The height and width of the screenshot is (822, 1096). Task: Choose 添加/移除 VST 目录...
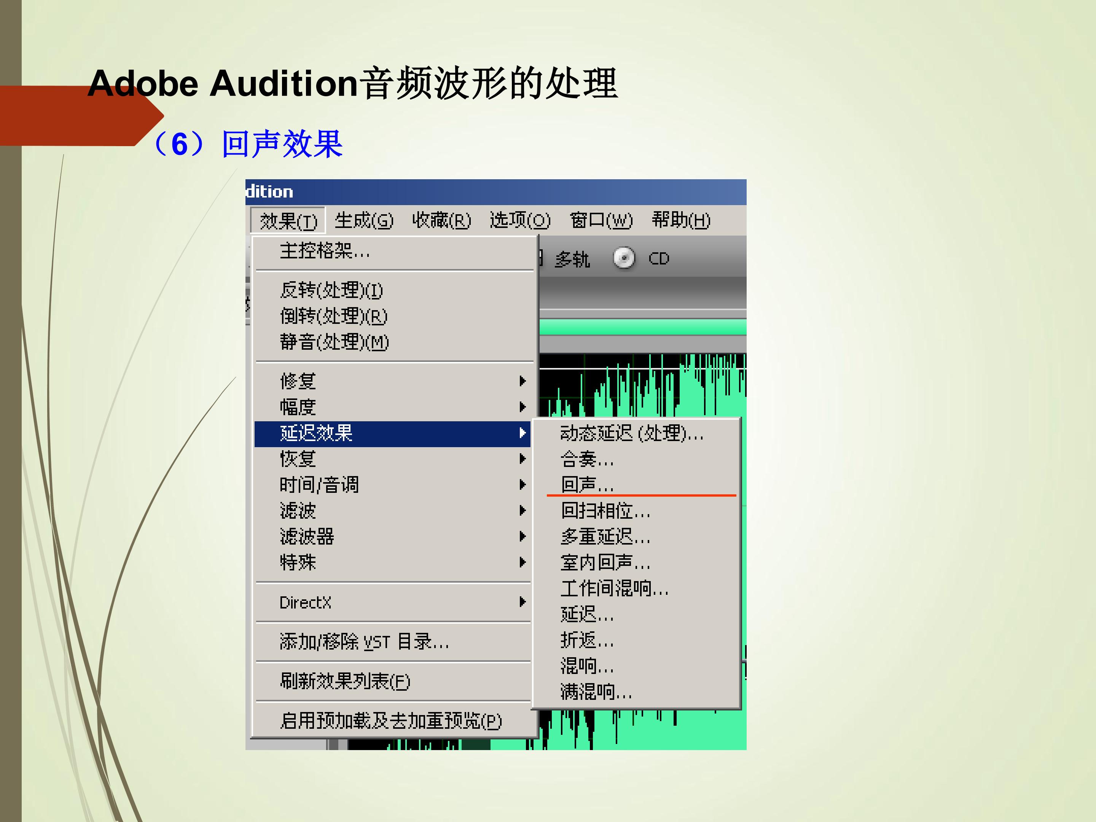click(x=392, y=642)
